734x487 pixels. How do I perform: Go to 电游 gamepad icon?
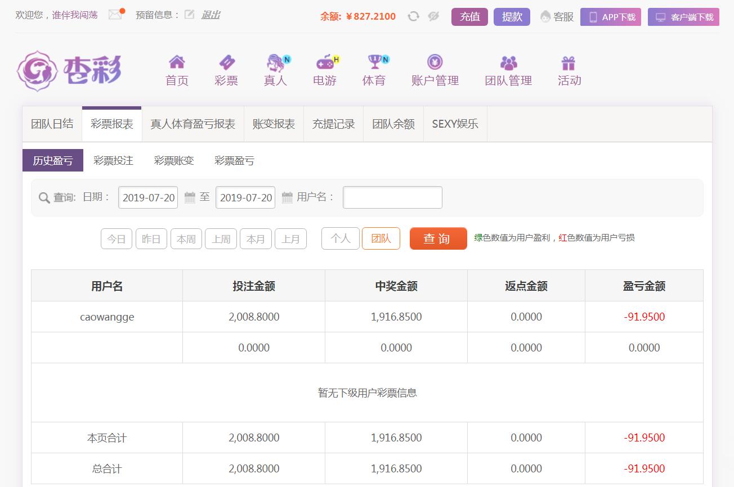point(325,62)
